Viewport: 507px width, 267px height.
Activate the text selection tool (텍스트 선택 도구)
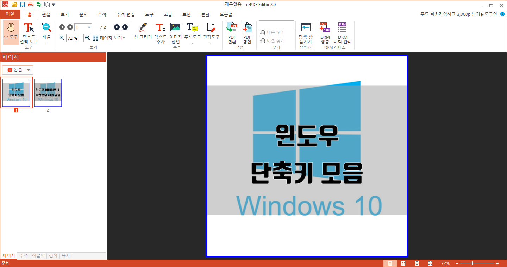(x=29, y=32)
